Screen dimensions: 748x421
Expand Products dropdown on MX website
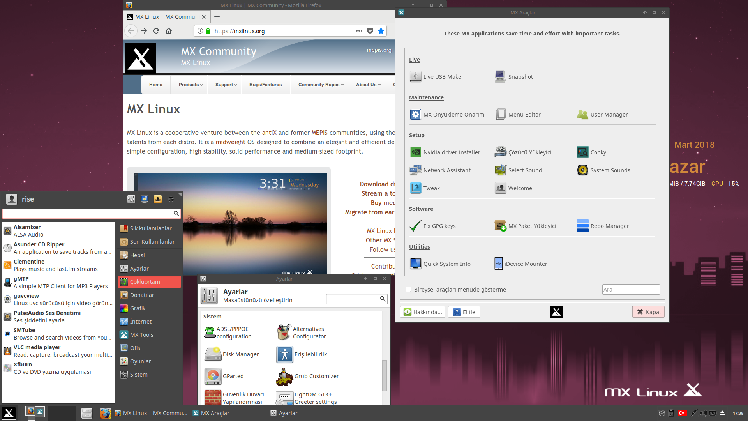[191, 85]
